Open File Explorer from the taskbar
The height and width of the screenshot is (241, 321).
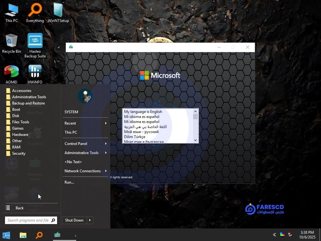(23, 235)
